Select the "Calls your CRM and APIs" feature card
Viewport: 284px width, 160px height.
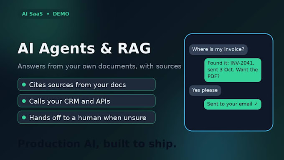coord(86,101)
